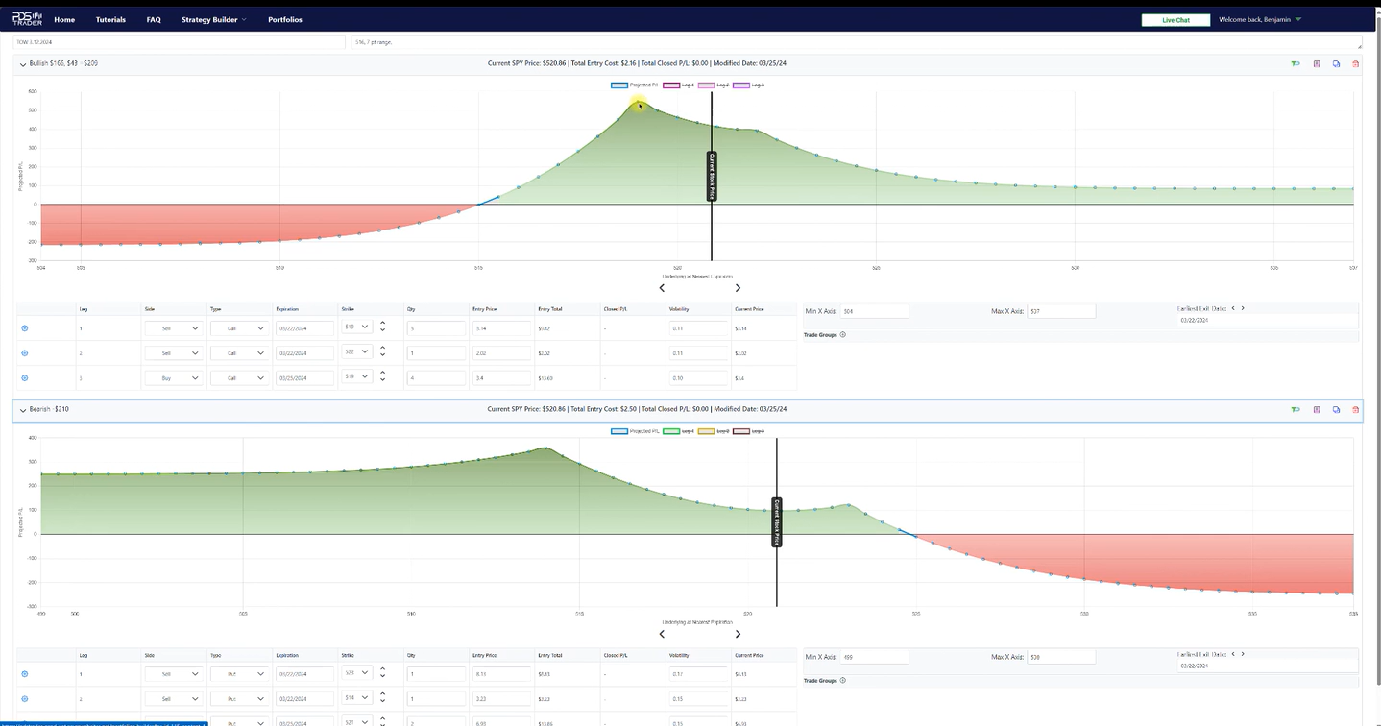
Task: Shift Bullish chart left with the arrow
Action: 662,288
